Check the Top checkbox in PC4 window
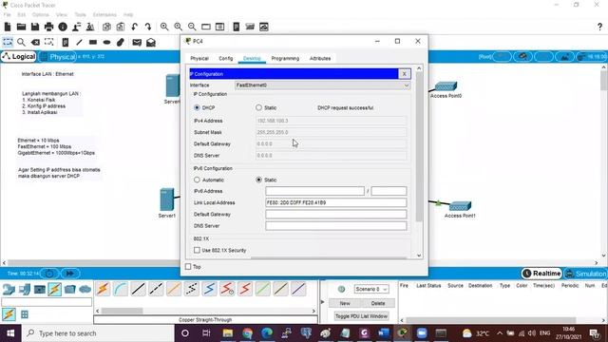 tap(188, 267)
